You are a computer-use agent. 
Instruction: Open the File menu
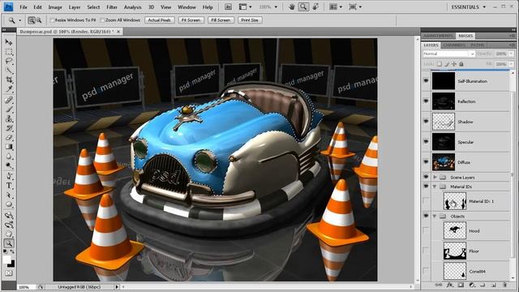point(24,7)
